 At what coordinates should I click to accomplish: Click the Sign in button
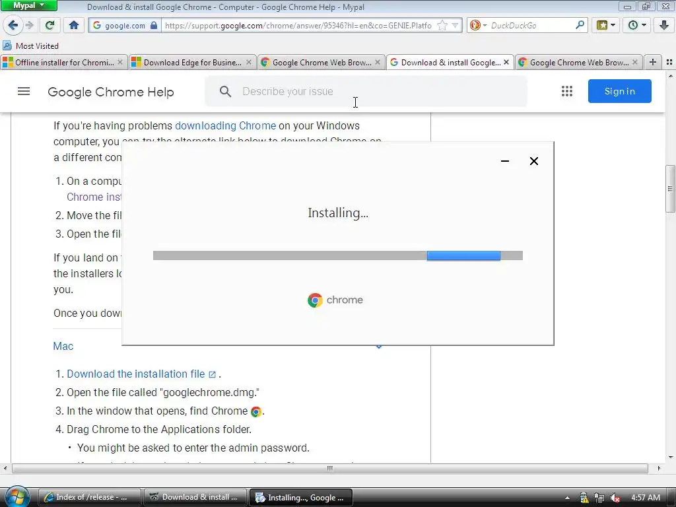[619, 91]
